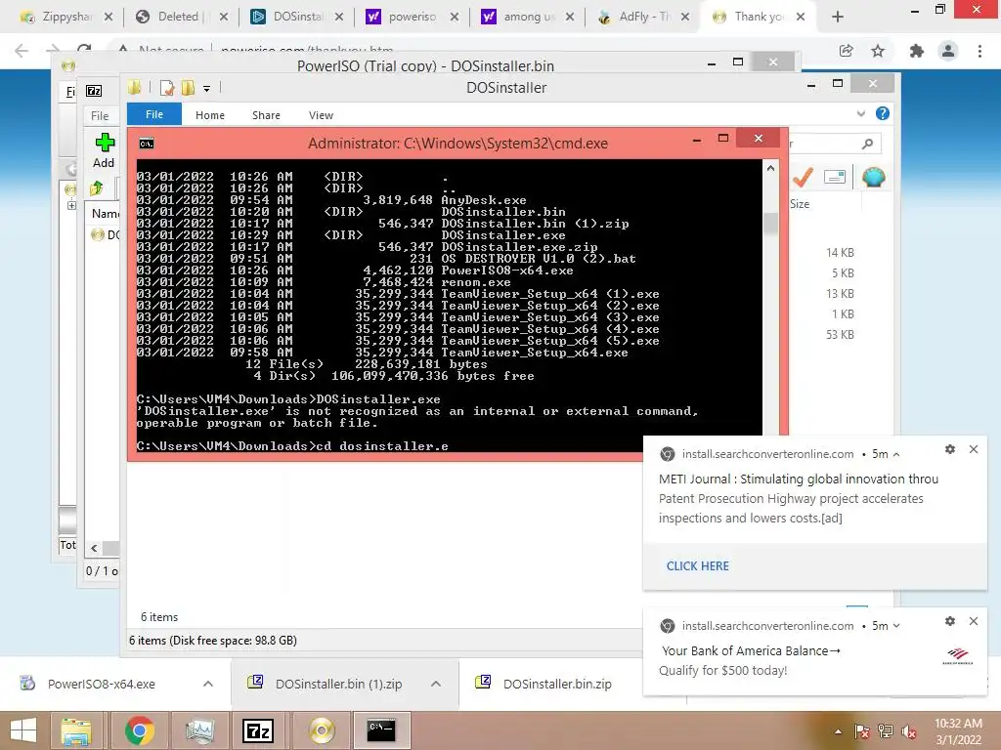This screenshot has width=1001, height=750.
Task: Open a new Chrome tab
Action: point(838,17)
